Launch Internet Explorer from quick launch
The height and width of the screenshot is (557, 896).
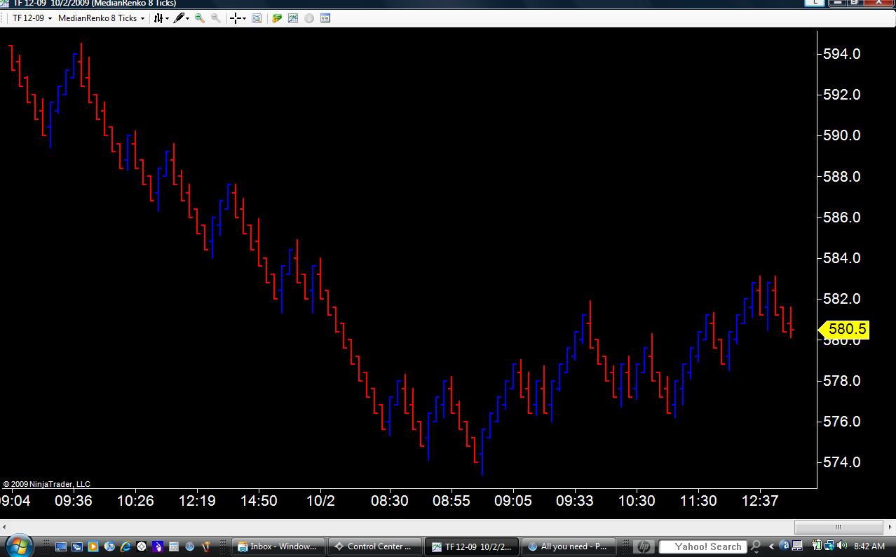click(125, 546)
